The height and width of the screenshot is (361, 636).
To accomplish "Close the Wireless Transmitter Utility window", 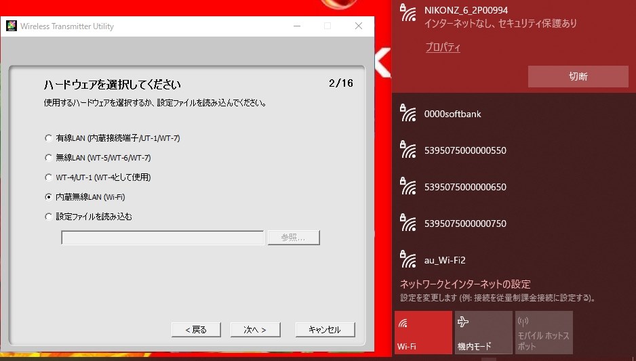I will coord(359,26).
